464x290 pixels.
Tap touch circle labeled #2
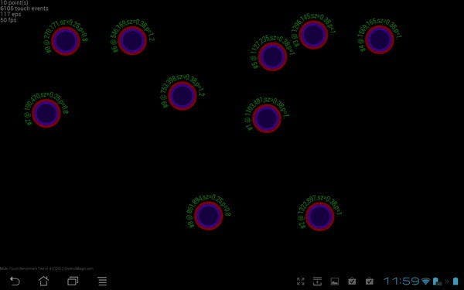319,217
